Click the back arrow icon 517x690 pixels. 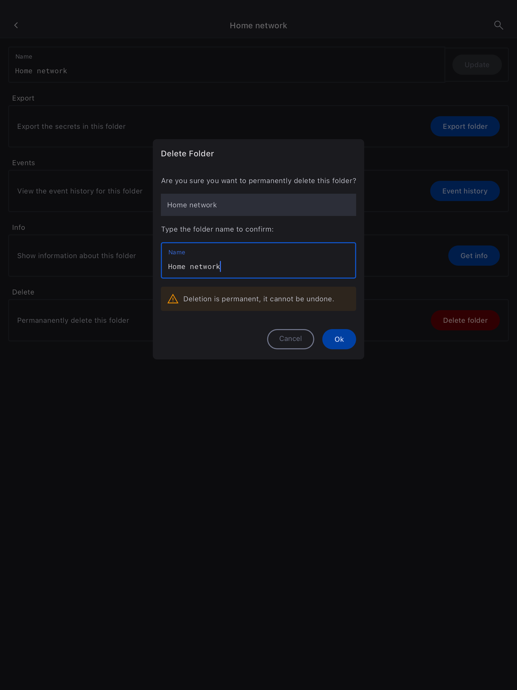(x=16, y=25)
